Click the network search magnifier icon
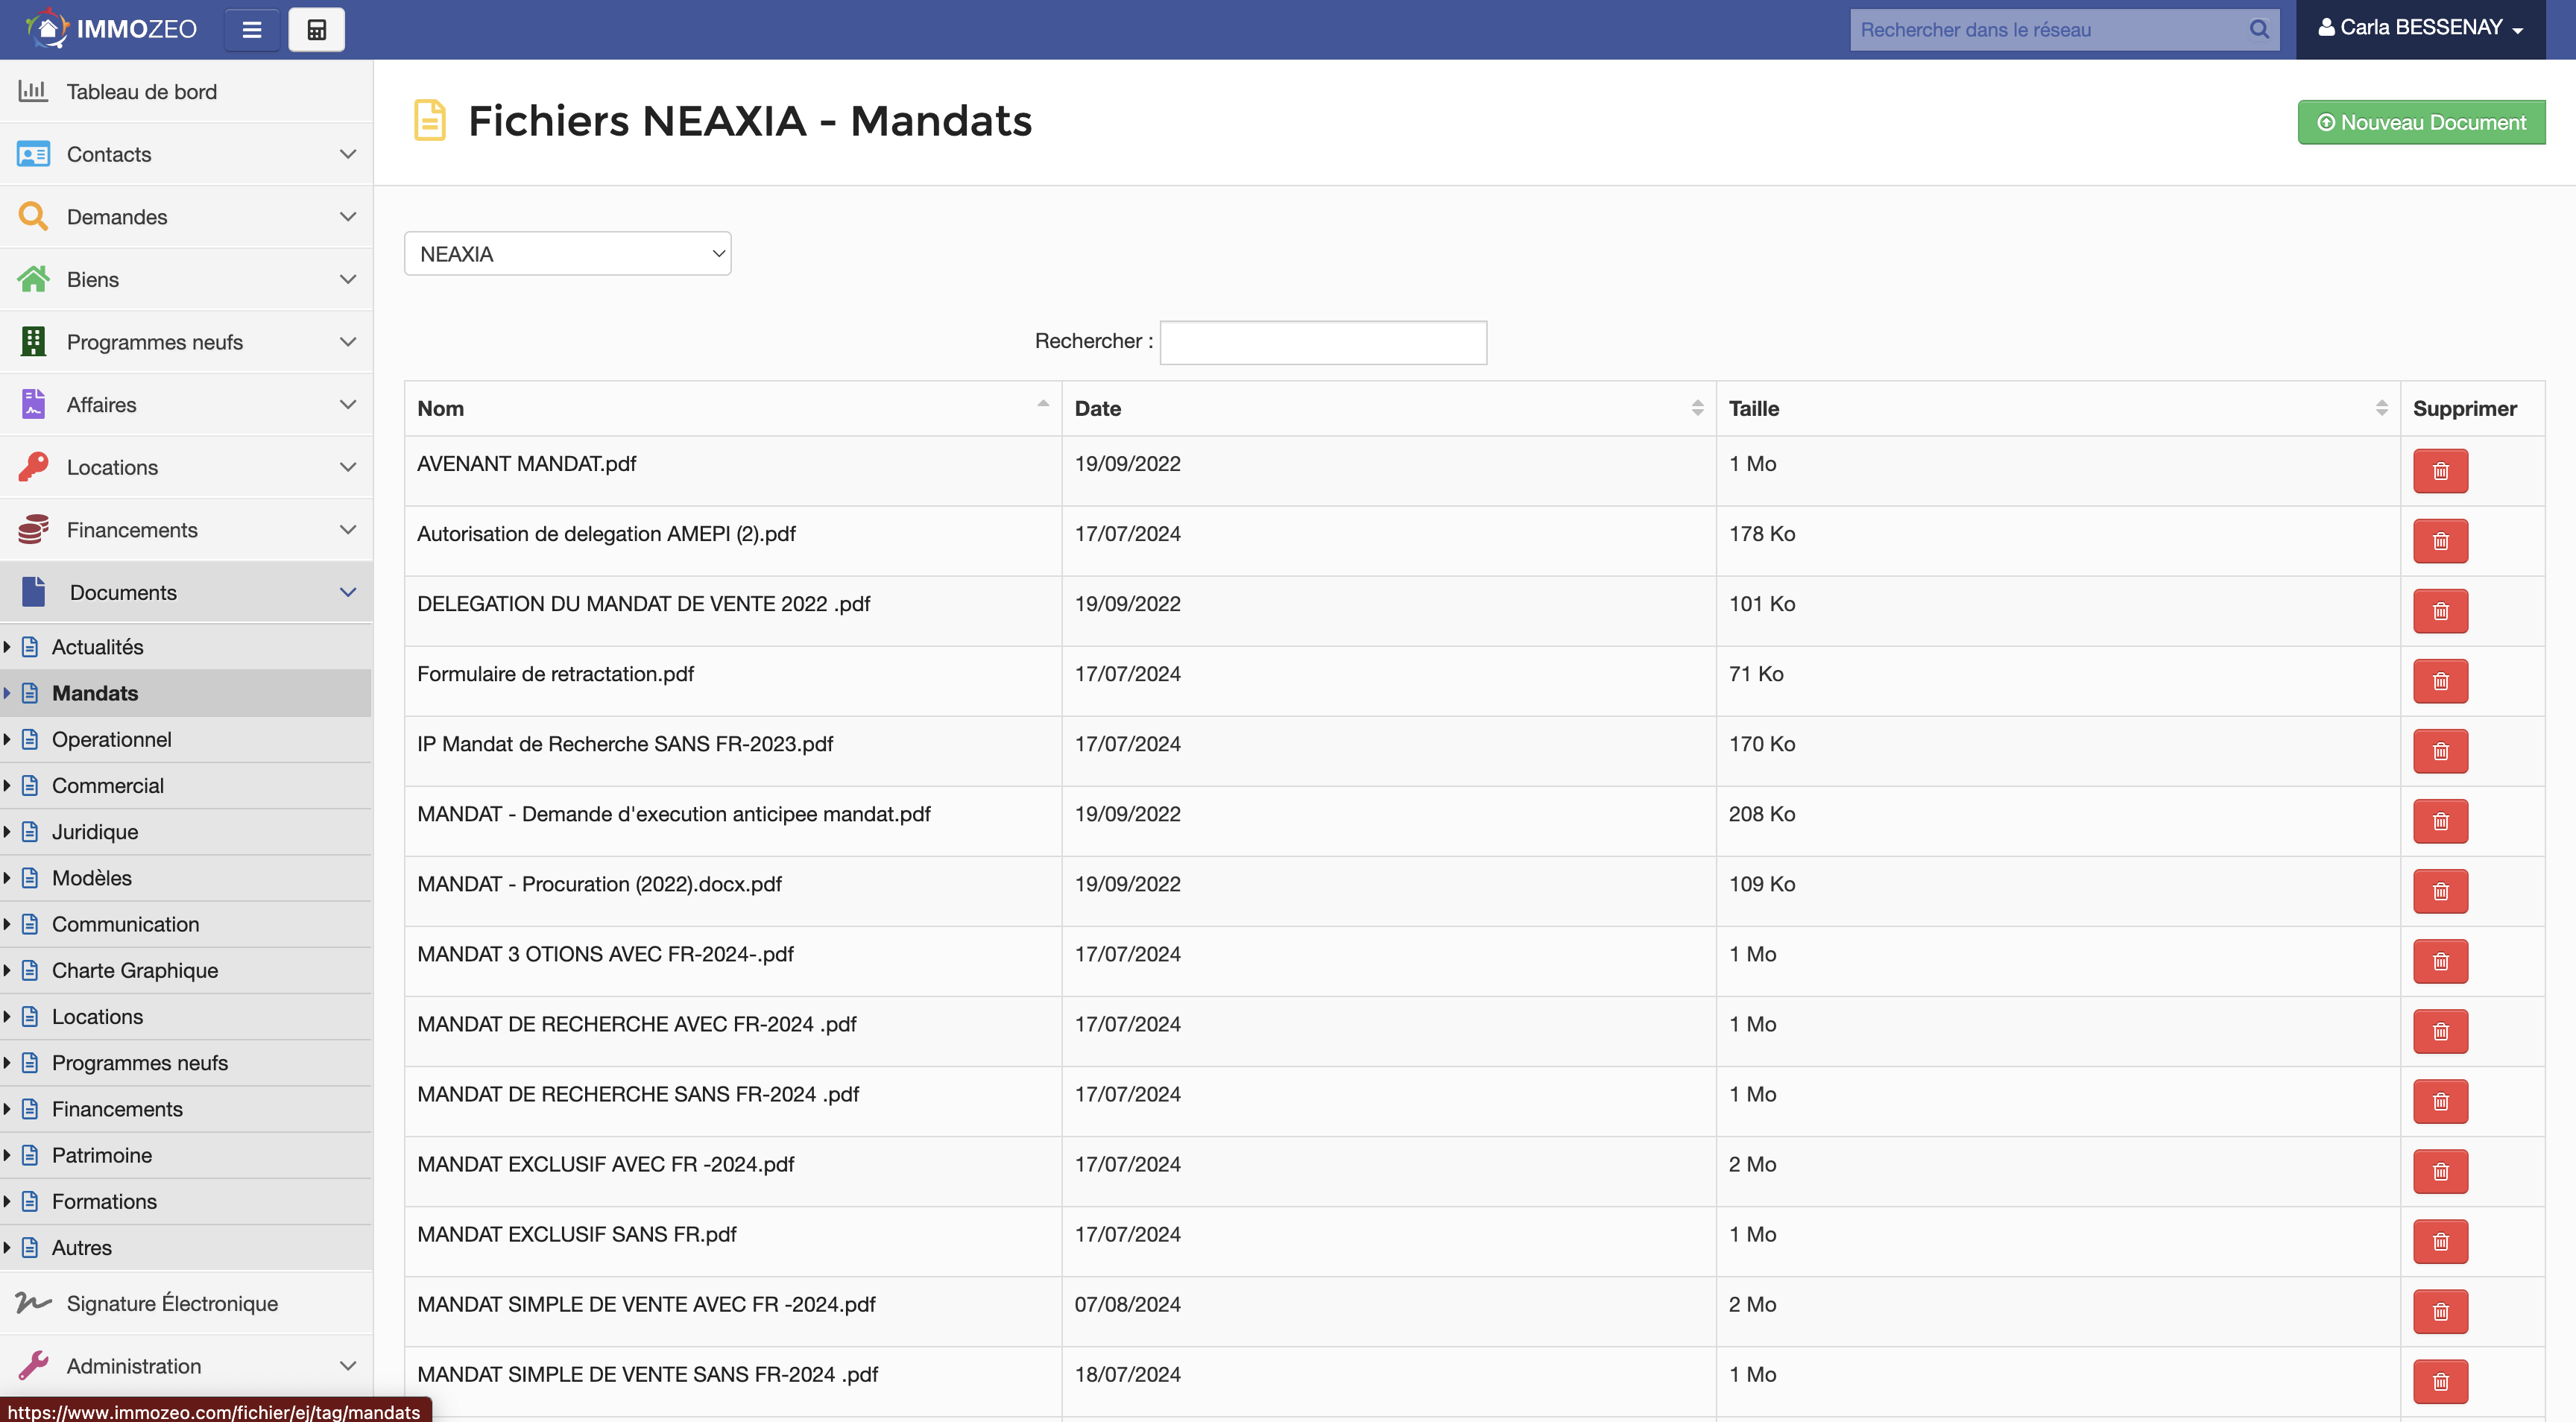Image resolution: width=2576 pixels, height=1422 pixels. (2258, 30)
